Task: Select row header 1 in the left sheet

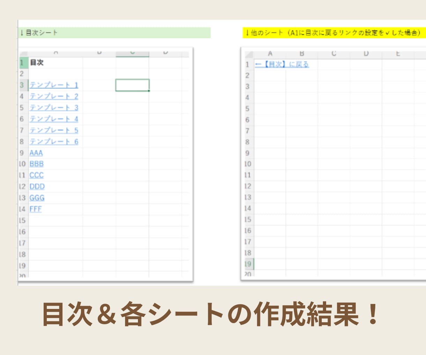Action: click(23, 63)
